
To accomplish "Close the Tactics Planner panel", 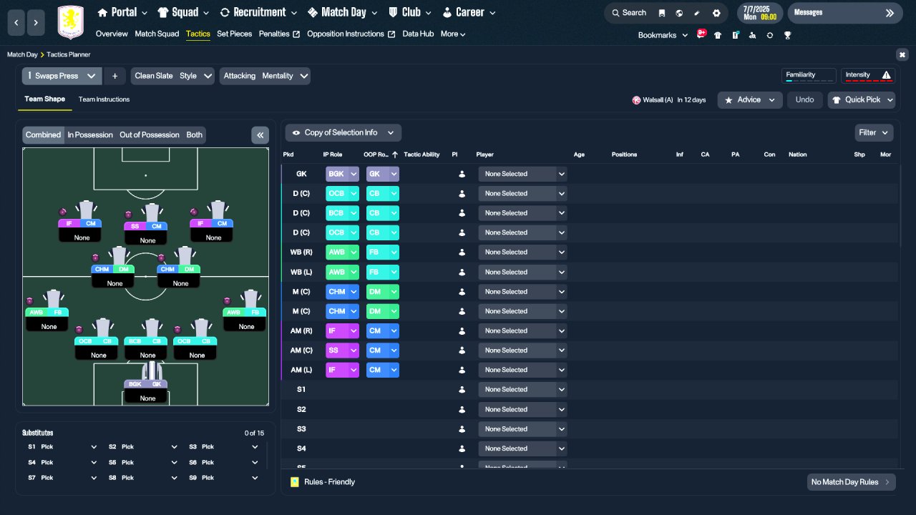I will coord(902,54).
